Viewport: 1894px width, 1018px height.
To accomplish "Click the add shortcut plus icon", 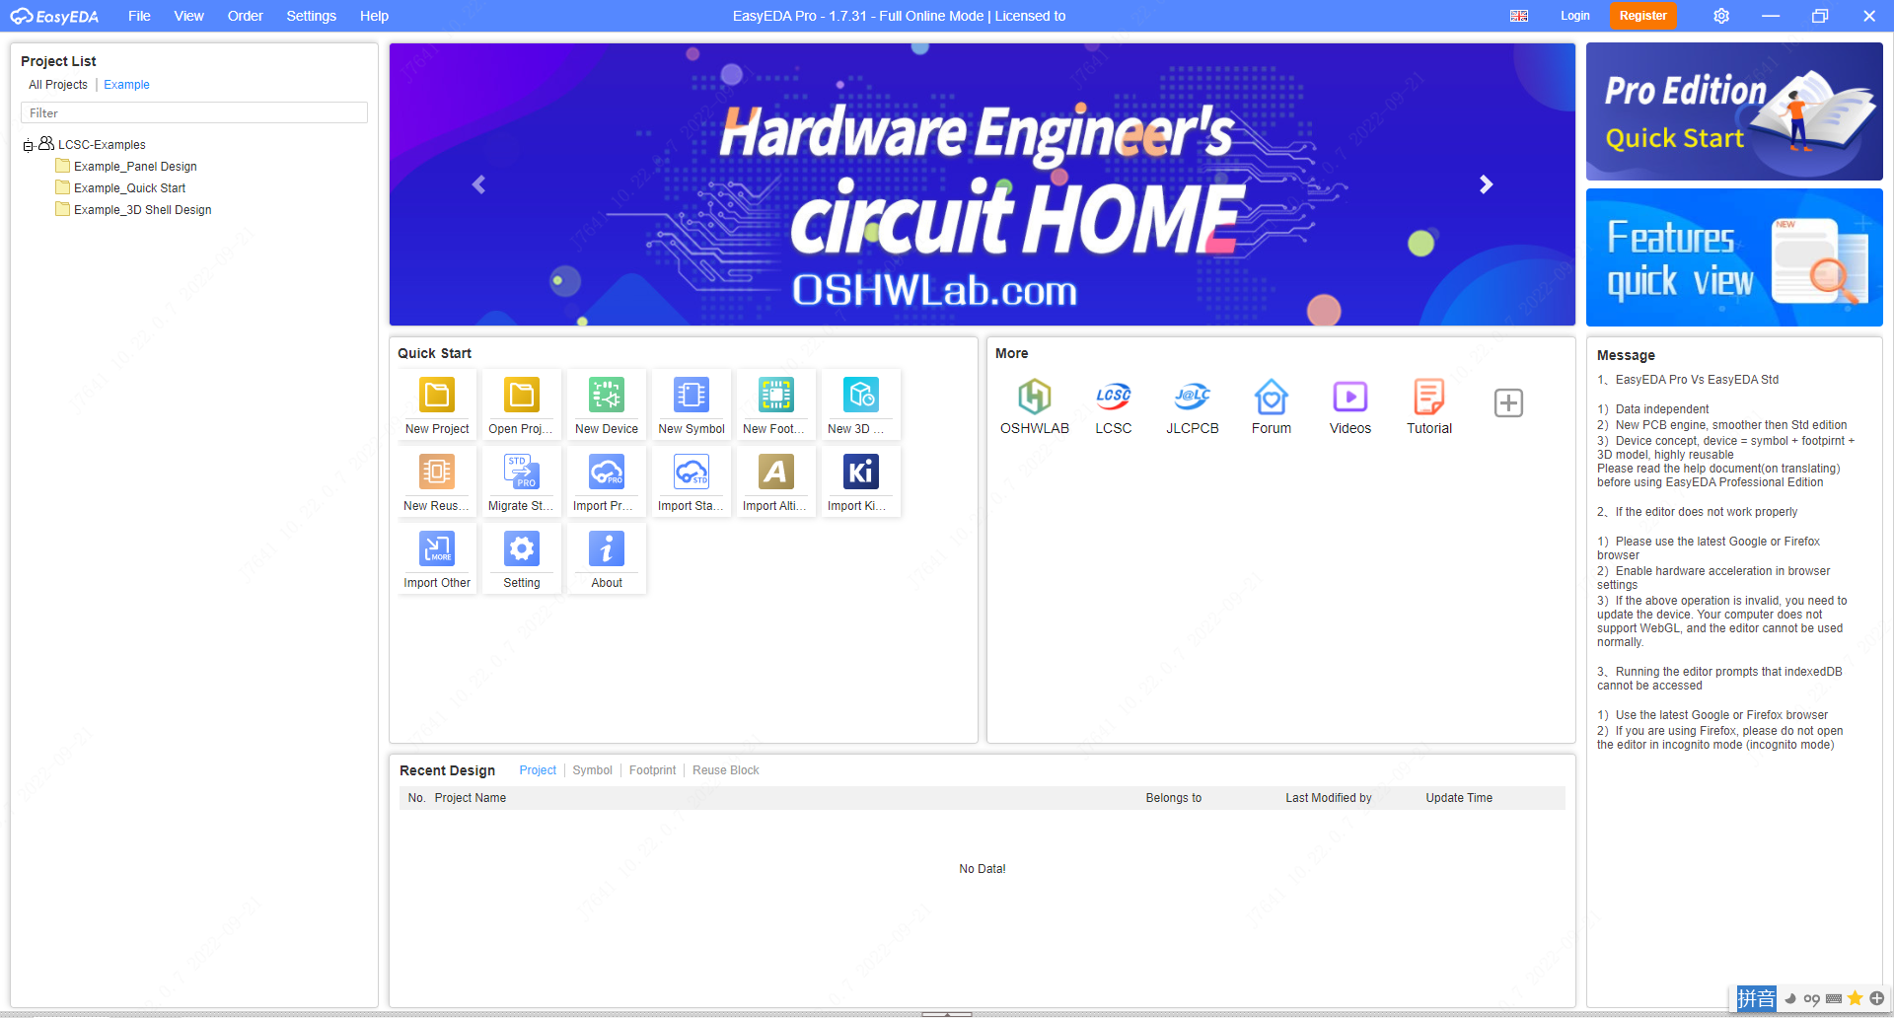I will [x=1508, y=403].
